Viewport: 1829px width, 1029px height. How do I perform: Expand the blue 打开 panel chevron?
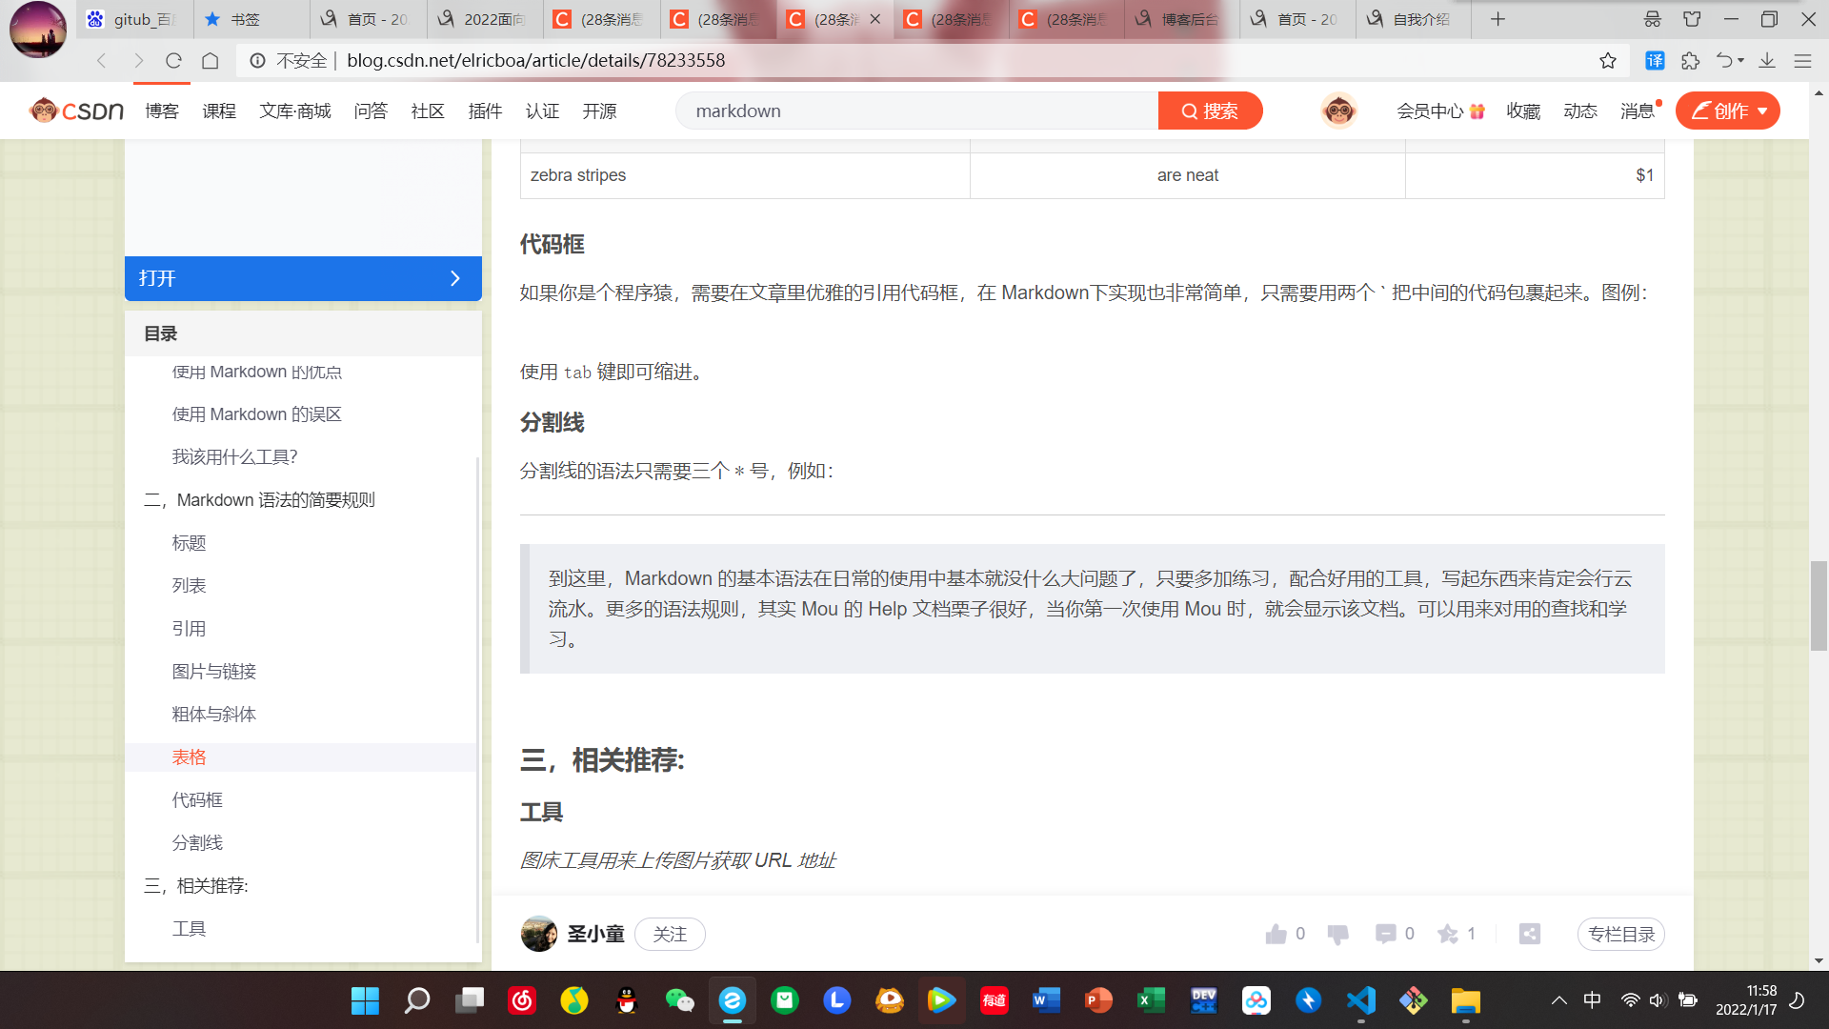click(x=454, y=278)
